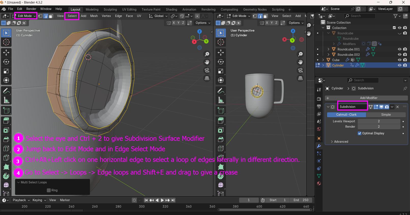Select the Loop Cut tool in left viewport
The width and height of the screenshot is (410, 215).
[x=6, y=148]
